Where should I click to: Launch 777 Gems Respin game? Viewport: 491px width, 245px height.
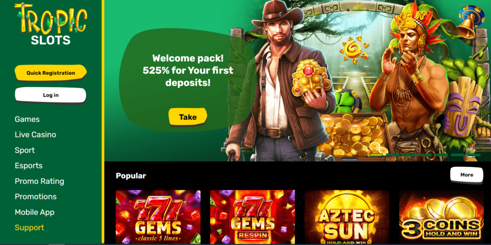[252, 218]
